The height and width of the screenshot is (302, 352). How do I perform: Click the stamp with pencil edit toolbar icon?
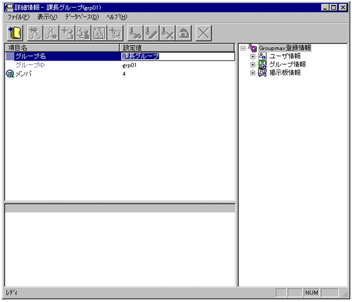pos(152,33)
